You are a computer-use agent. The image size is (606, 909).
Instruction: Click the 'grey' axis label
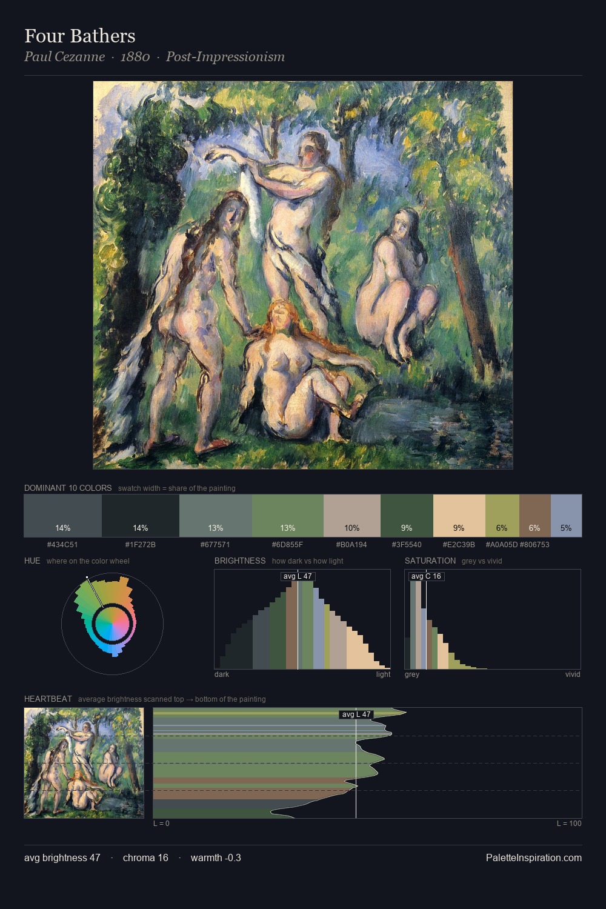[x=412, y=674]
